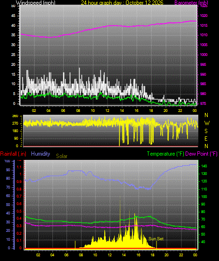Screen dimensions: 219x261
Task: Click the "N" compass label below E
Action: click(x=206, y=146)
